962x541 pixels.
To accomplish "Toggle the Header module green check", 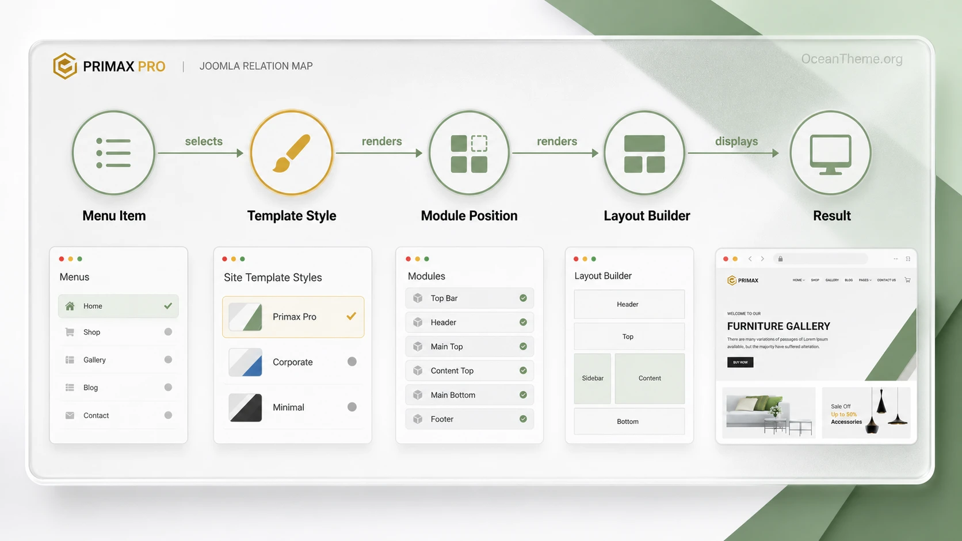I will (523, 322).
